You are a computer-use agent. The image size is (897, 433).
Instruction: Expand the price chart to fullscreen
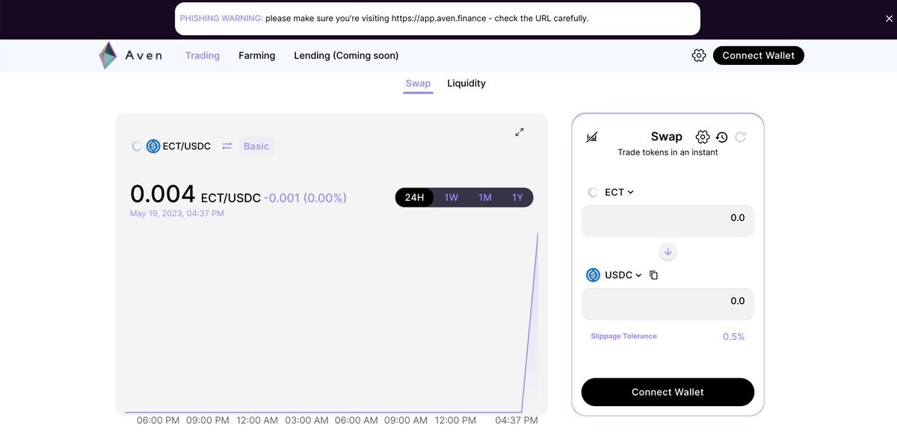coord(520,132)
